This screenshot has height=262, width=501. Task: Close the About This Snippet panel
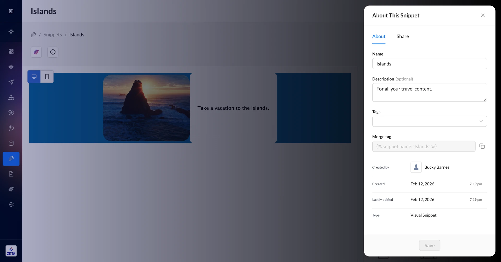tap(483, 15)
